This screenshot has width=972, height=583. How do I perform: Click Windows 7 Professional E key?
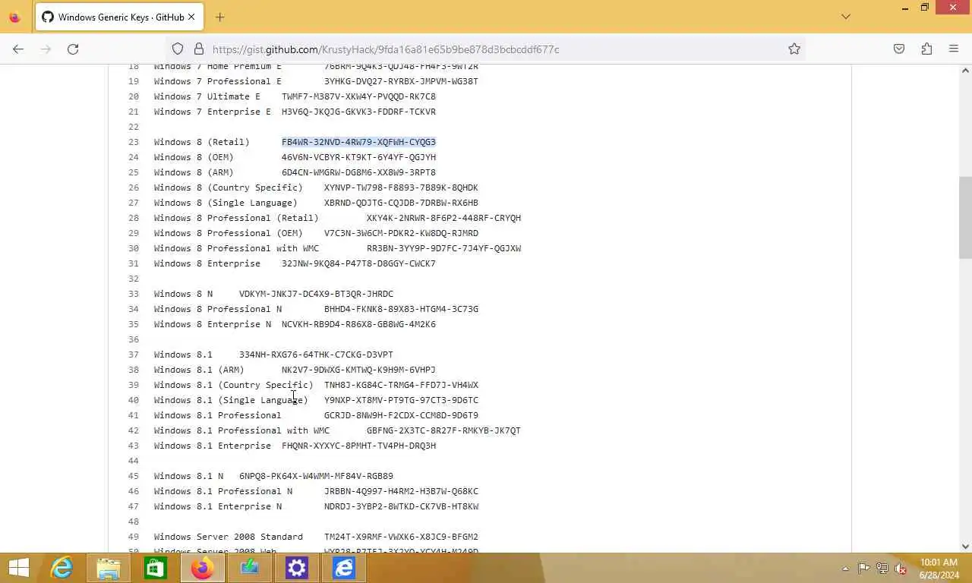click(401, 81)
